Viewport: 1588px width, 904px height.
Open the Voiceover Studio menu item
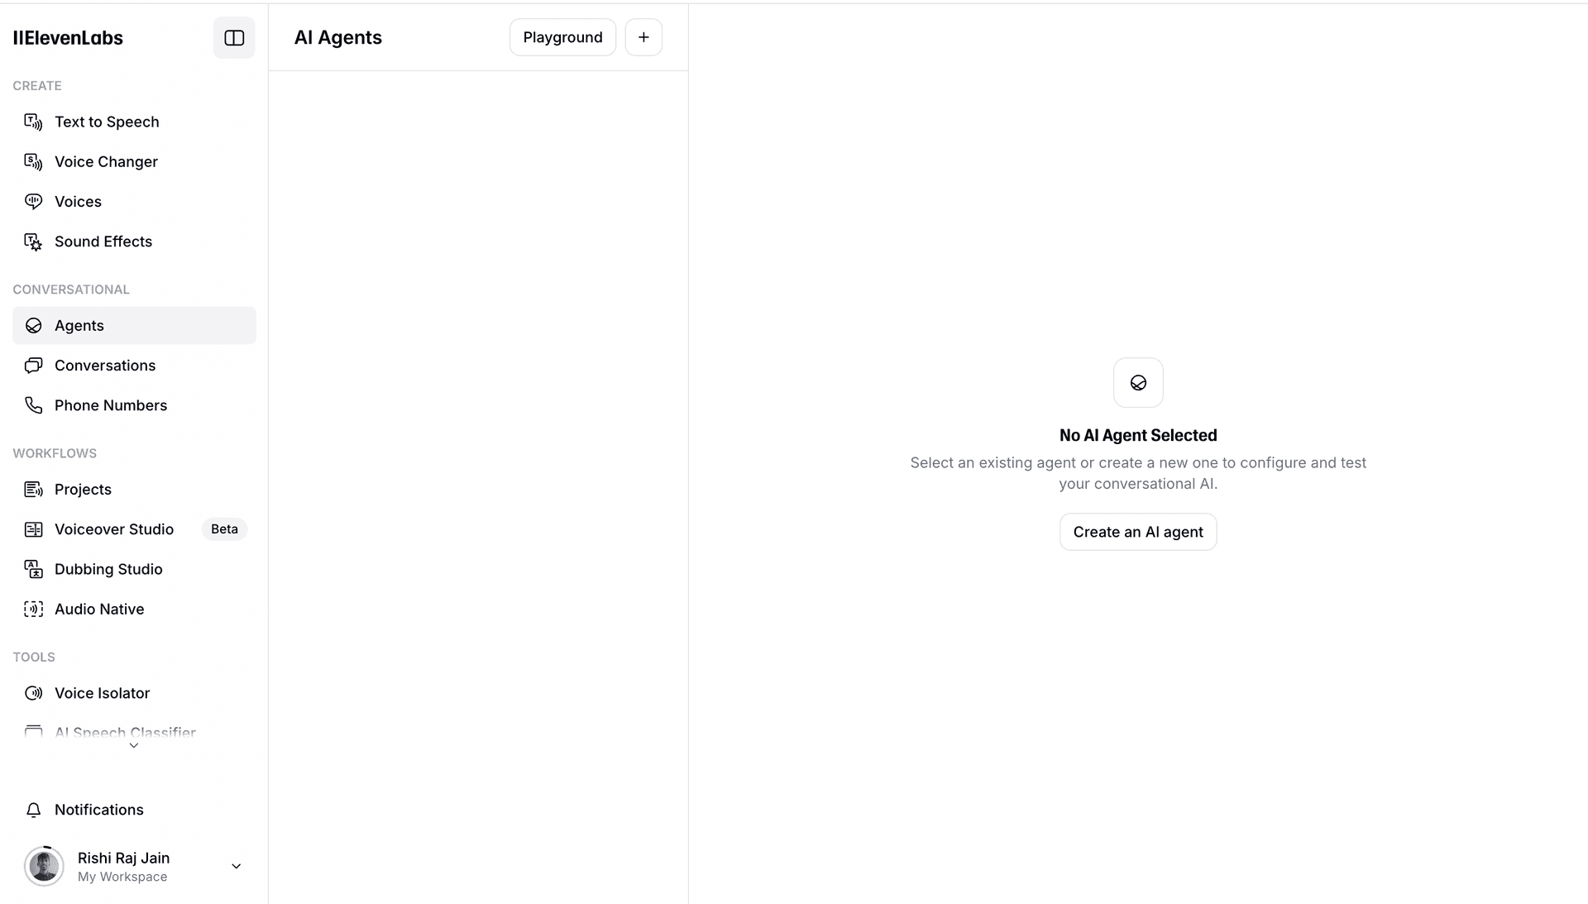pos(114,529)
